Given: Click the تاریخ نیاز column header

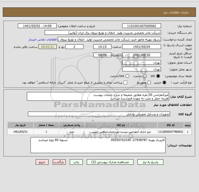Looking at the screenshot, I should pyautogui.click(x=20, y=125).
